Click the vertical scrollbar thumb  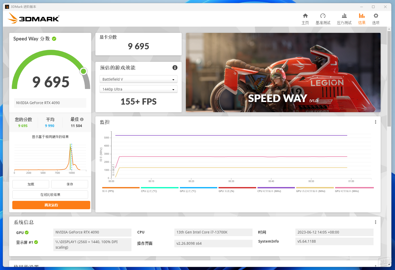tap(389, 79)
